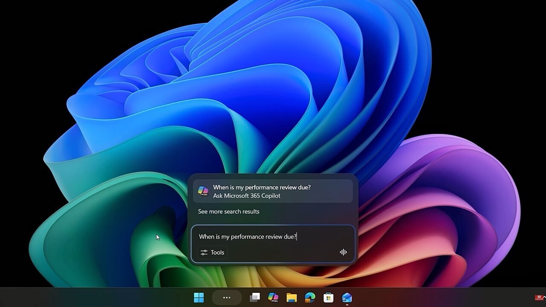Click the See more search results link
Image resolution: width=546 pixels, height=307 pixels.
coord(229,211)
